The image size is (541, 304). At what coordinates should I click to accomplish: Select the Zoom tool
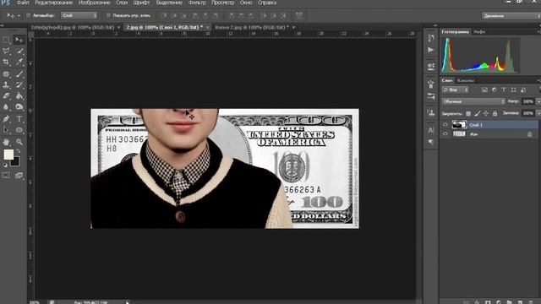point(19,142)
